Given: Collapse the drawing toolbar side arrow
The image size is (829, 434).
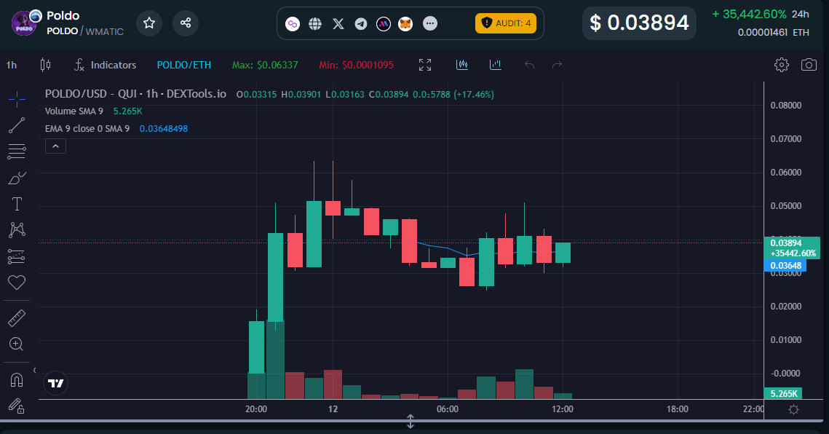Looking at the screenshot, I should coord(34,370).
